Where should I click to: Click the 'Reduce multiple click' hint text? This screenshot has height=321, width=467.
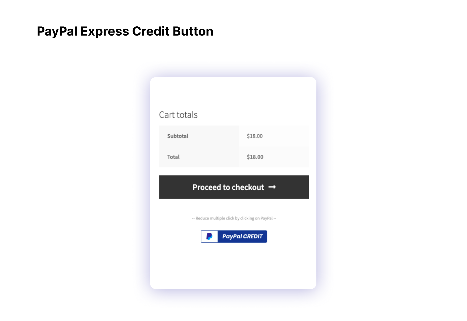(234, 218)
